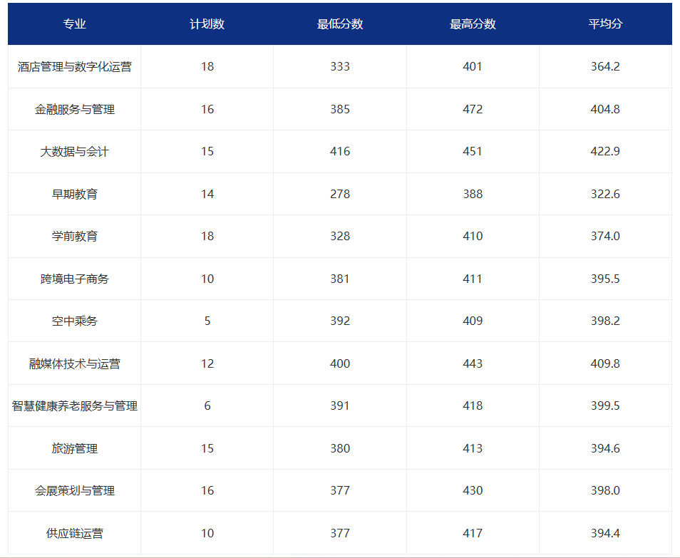
Task: Click average score 409.8
Action: [605, 363]
